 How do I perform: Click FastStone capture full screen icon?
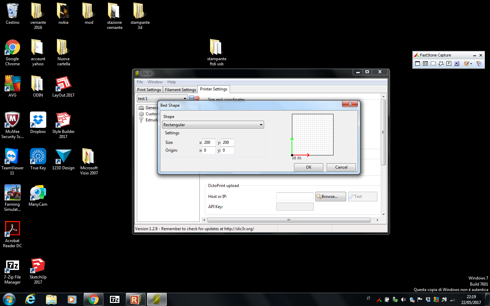pos(449,64)
